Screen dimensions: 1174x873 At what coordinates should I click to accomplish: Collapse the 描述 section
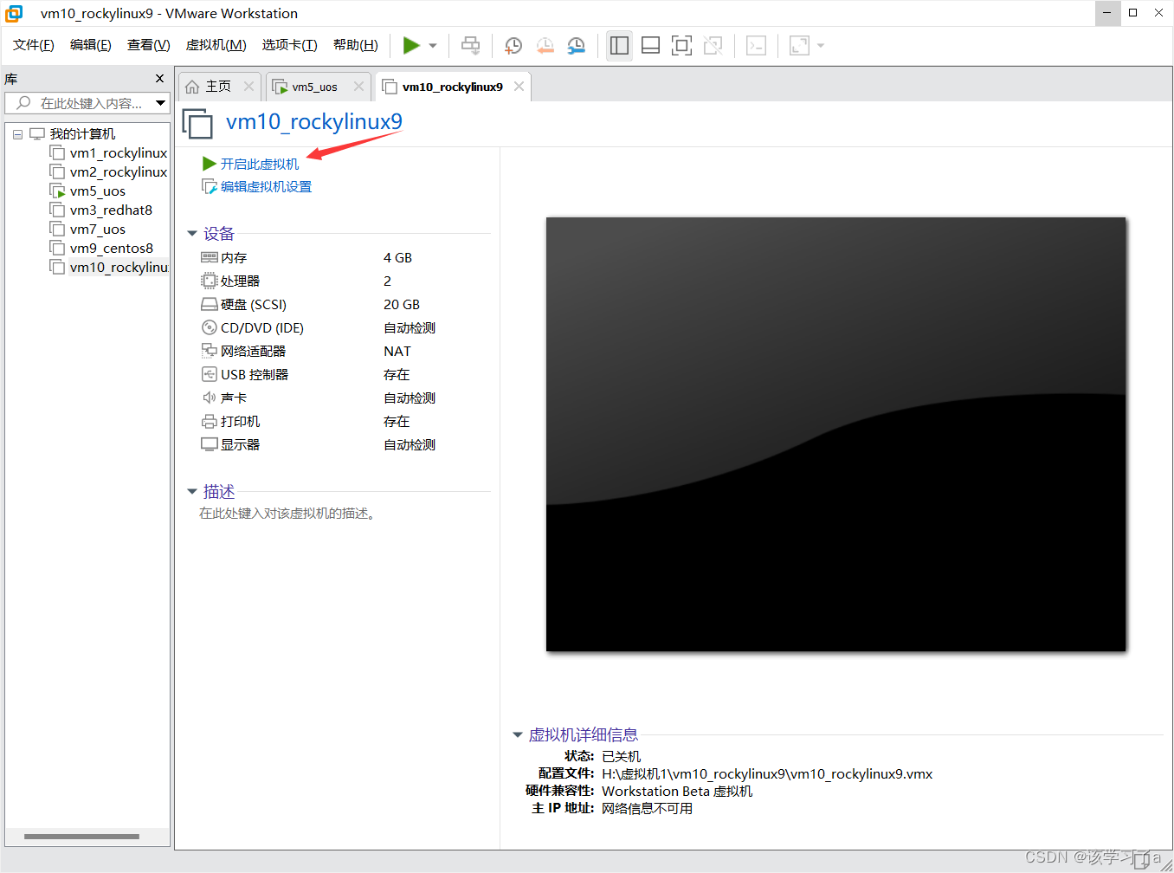coord(192,492)
